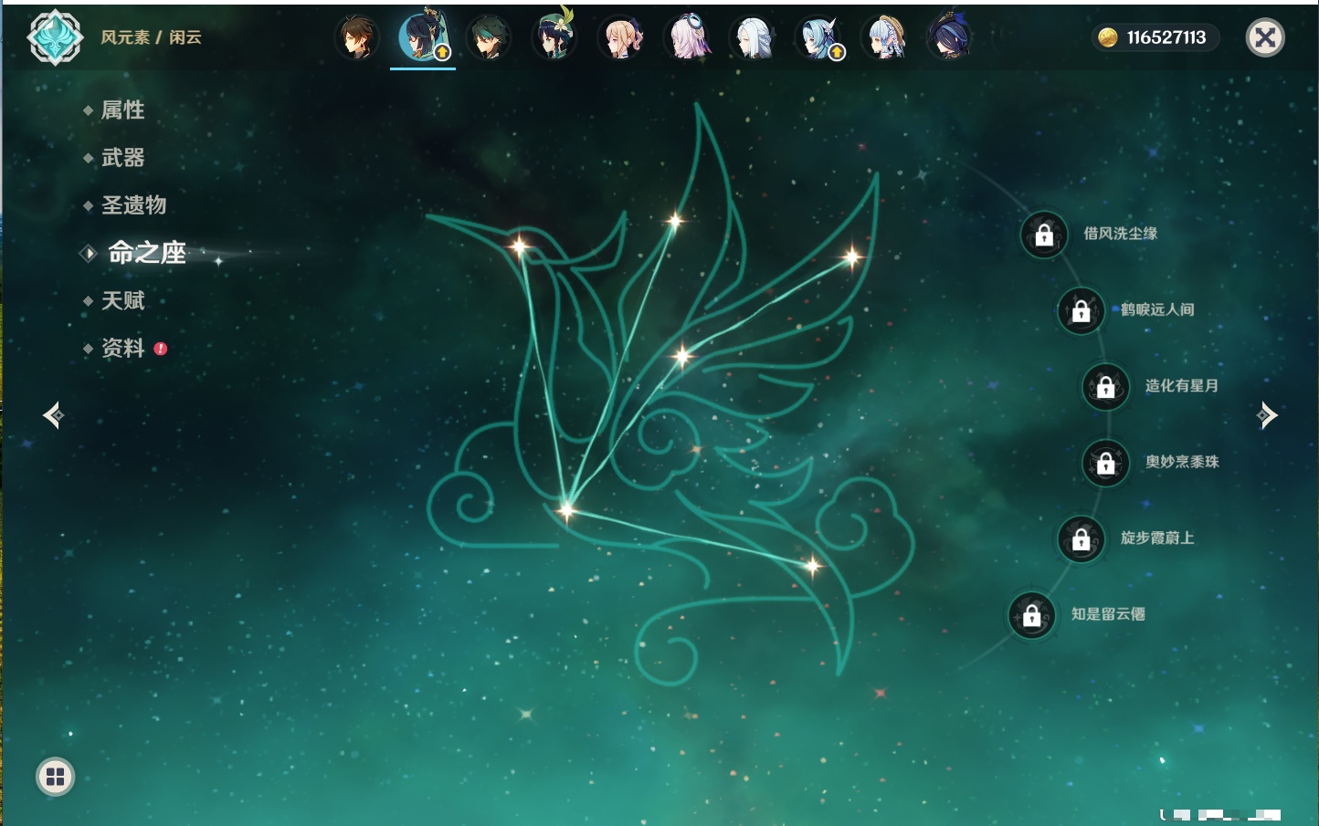
Task: Select the locked 鹤唳远人间 constellation node
Action: click(1081, 310)
